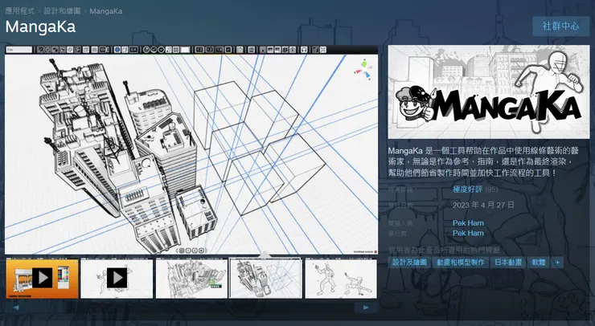Select the 動畫和模型製作 tag
Screen dimensions: 595x326
point(460,263)
